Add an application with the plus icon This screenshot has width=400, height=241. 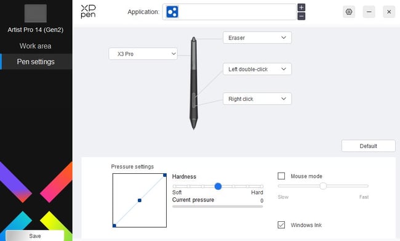pyautogui.click(x=302, y=7)
